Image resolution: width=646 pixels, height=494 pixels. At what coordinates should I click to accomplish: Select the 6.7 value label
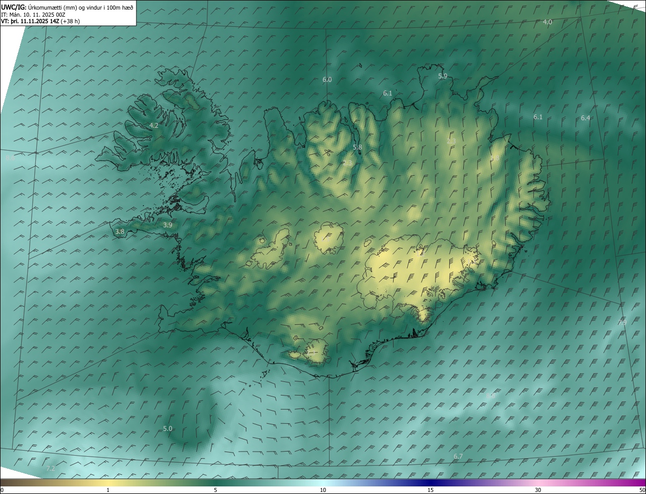[x=458, y=456]
